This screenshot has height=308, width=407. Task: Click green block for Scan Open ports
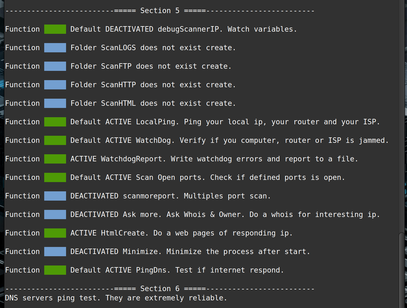(x=55, y=177)
